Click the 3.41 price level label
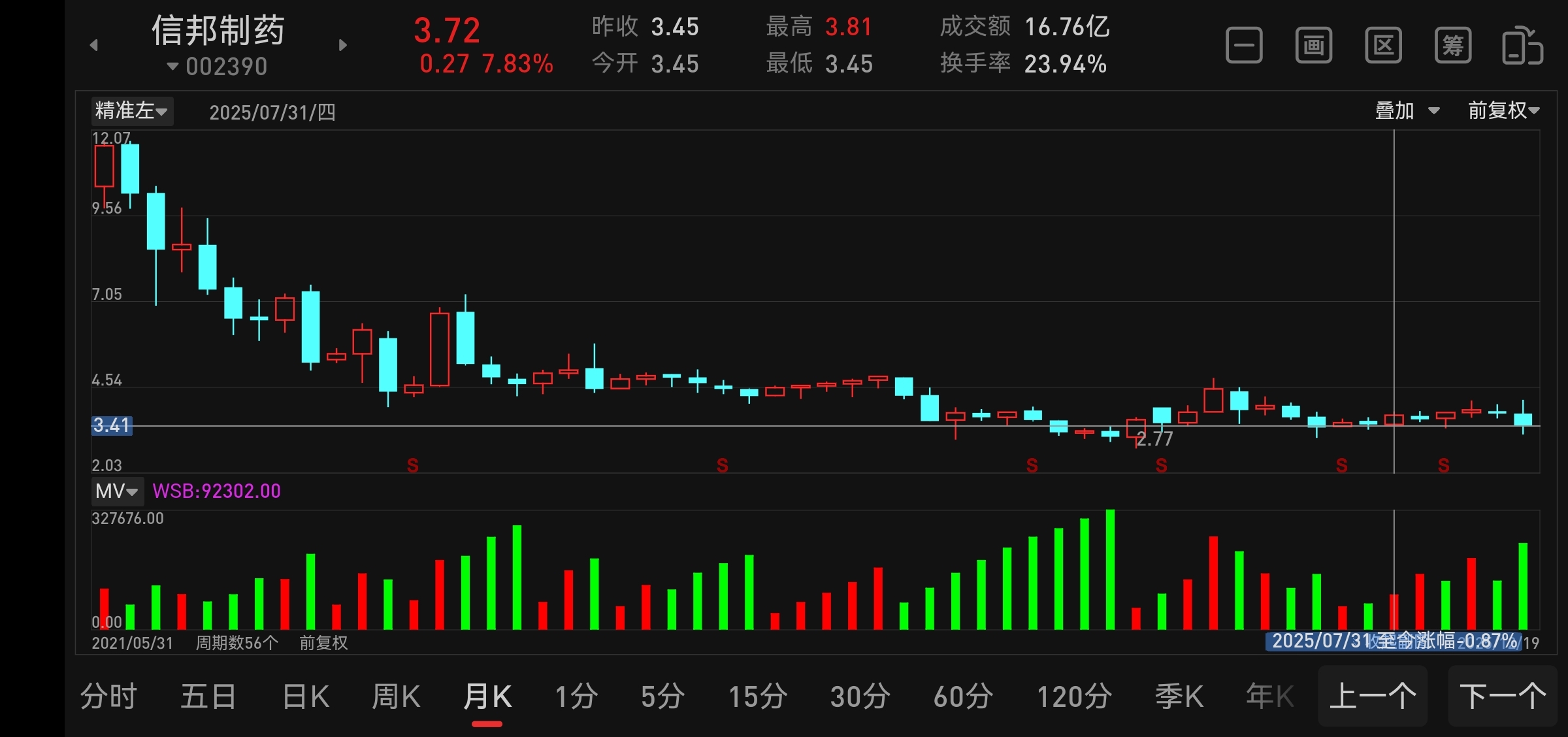This screenshot has height=737, width=1568. point(112,425)
